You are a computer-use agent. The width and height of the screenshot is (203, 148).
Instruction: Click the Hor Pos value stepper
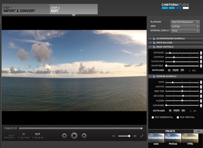[201, 87]
